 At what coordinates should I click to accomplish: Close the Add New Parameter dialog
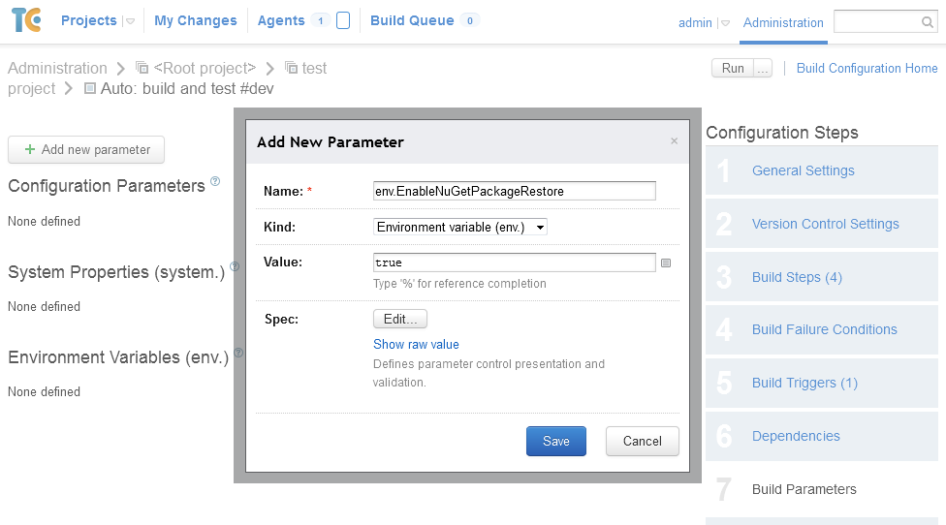point(675,141)
